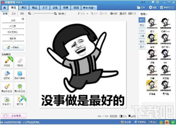The height and width of the screenshot is (125, 176).
Task: Switch to the 饰品 accessories tab
Action: [34, 8]
